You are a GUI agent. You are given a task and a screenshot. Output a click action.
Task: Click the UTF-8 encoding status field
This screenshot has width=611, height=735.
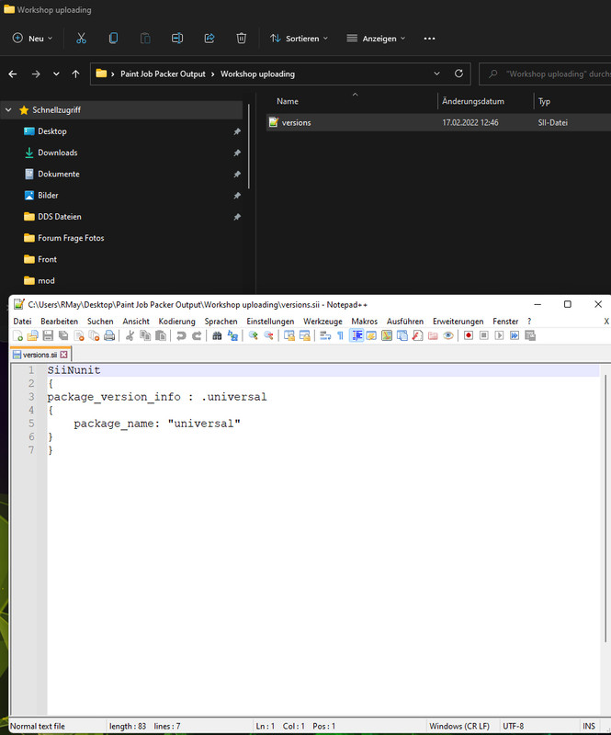[513, 726]
